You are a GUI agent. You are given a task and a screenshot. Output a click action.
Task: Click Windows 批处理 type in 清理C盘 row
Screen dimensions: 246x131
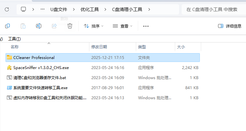coord(155,77)
